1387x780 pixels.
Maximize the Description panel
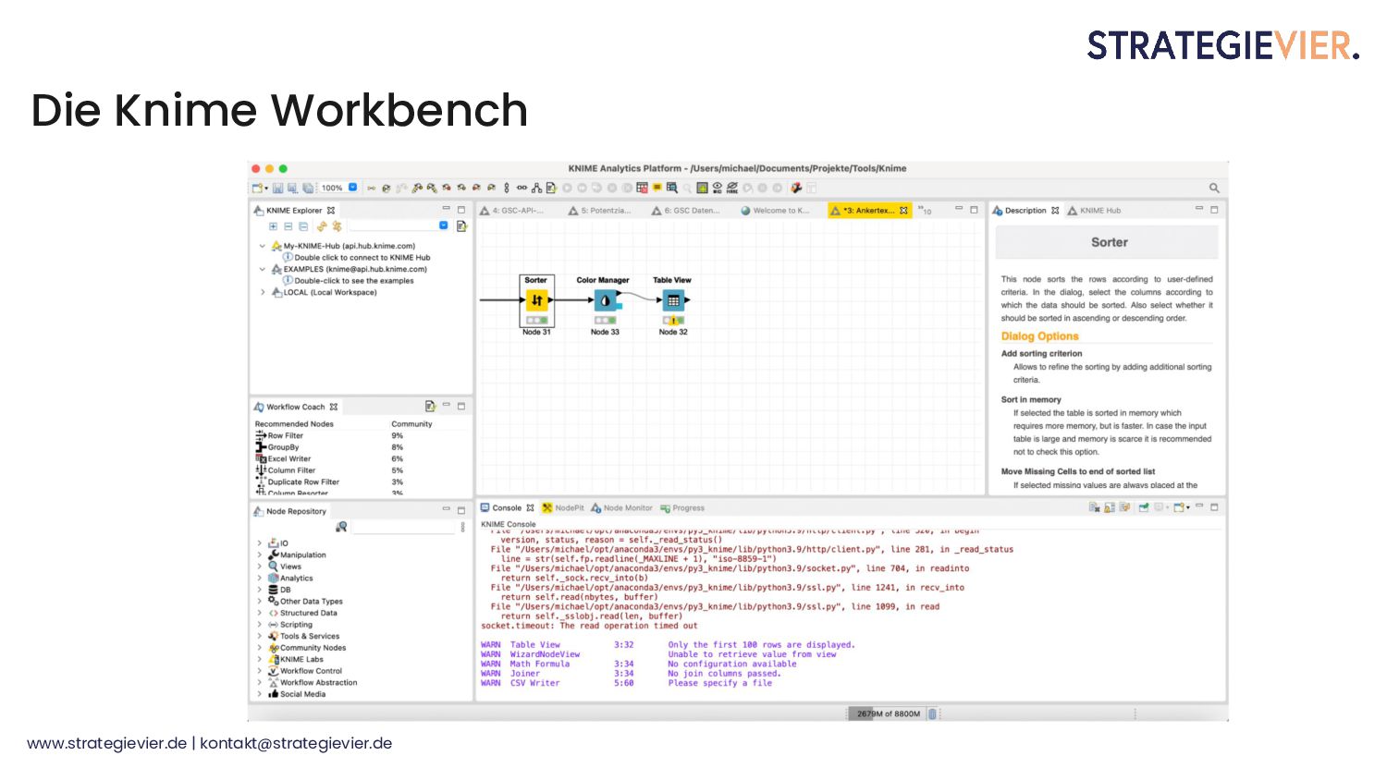point(1214,210)
